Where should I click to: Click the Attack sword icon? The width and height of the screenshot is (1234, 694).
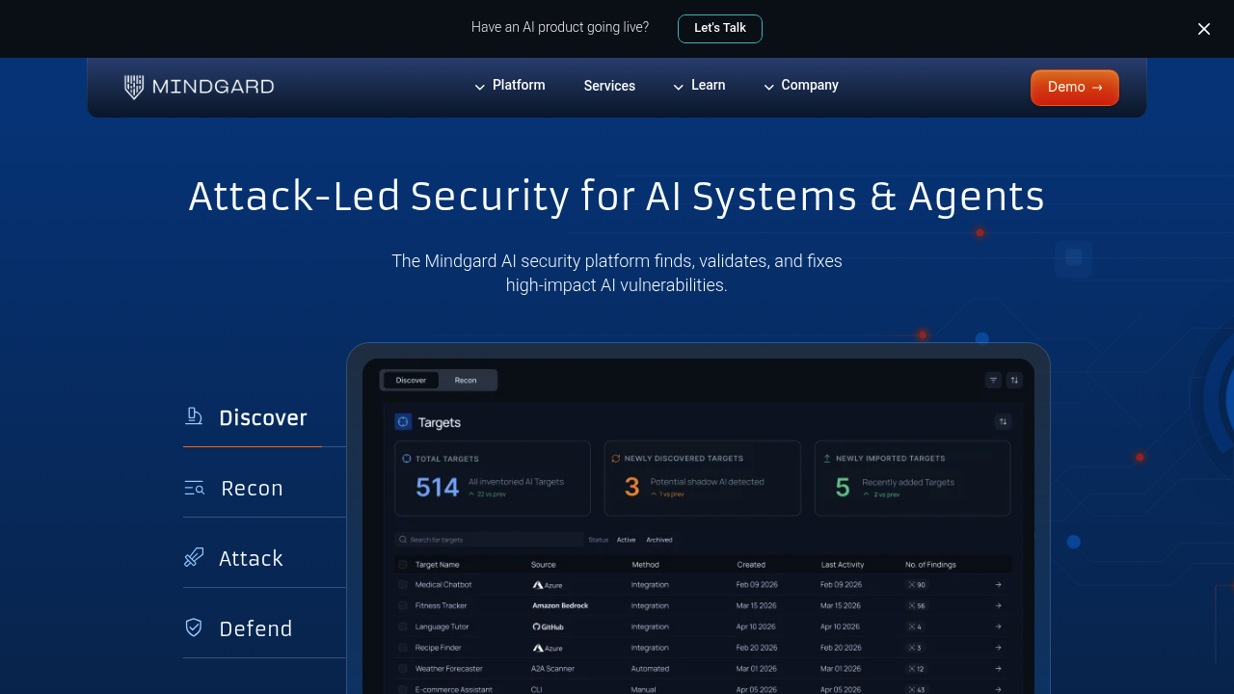pyautogui.click(x=194, y=557)
